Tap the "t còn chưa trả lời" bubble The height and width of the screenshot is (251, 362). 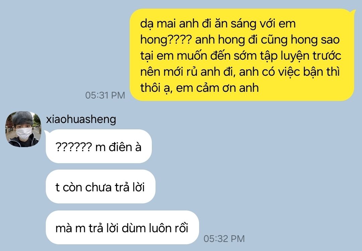point(101,187)
